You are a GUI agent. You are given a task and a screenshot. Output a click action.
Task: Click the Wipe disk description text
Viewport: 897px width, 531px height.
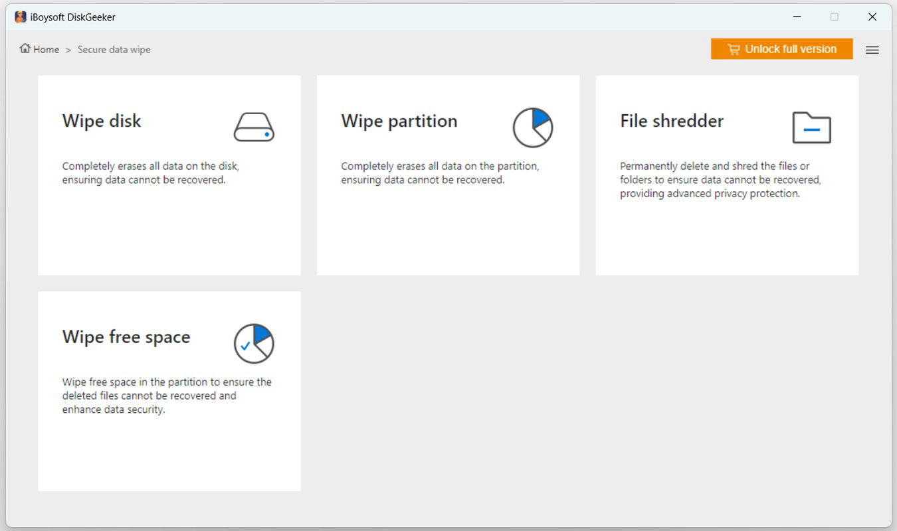pos(151,173)
